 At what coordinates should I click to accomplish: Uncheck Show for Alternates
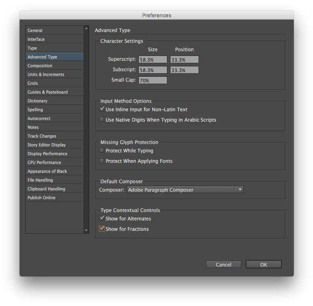tap(102, 218)
